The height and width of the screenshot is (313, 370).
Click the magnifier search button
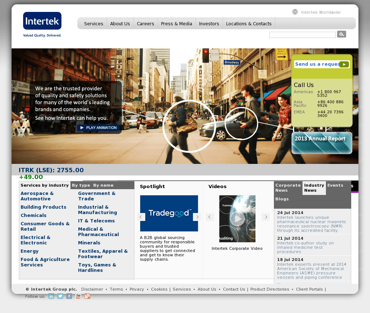click(x=341, y=34)
